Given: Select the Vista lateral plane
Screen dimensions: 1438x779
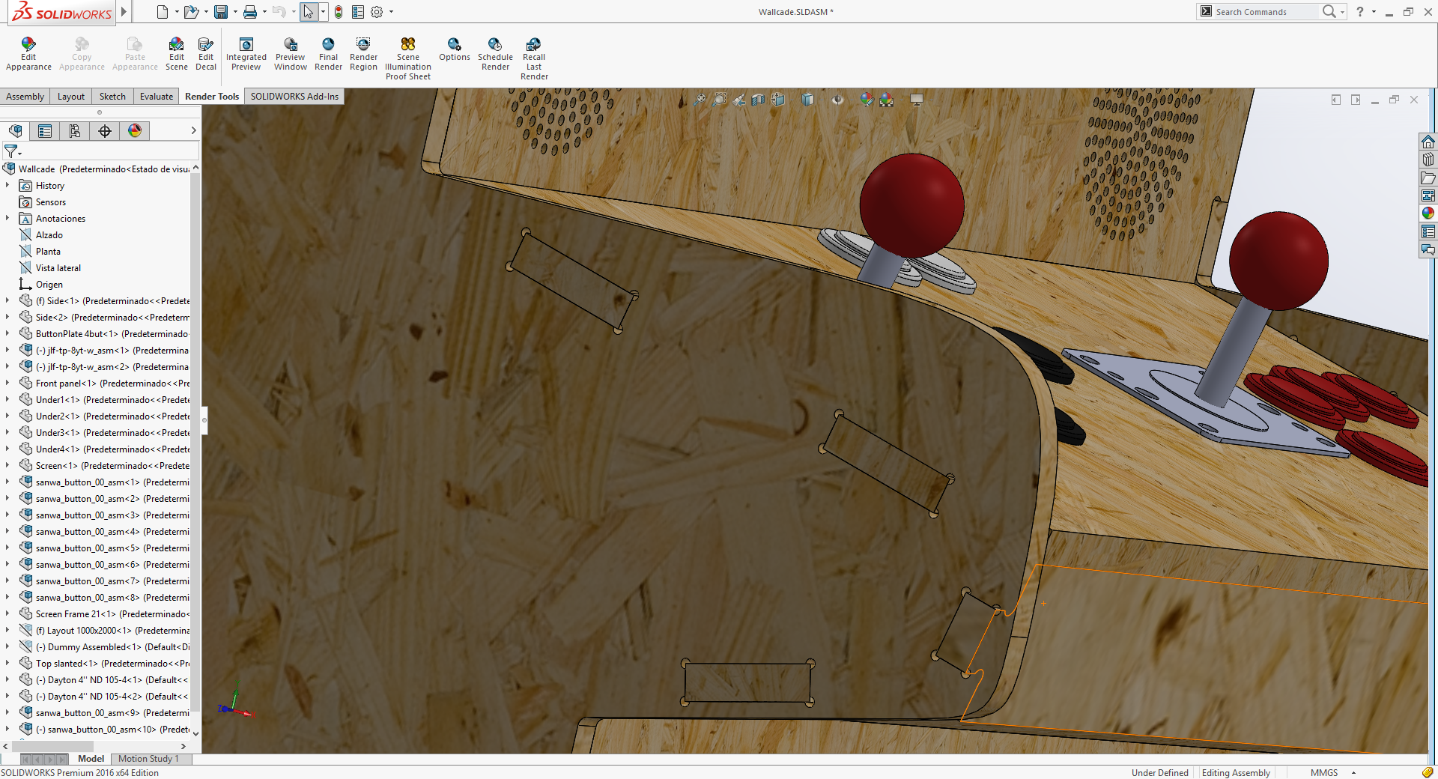Looking at the screenshot, I should (x=58, y=267).
